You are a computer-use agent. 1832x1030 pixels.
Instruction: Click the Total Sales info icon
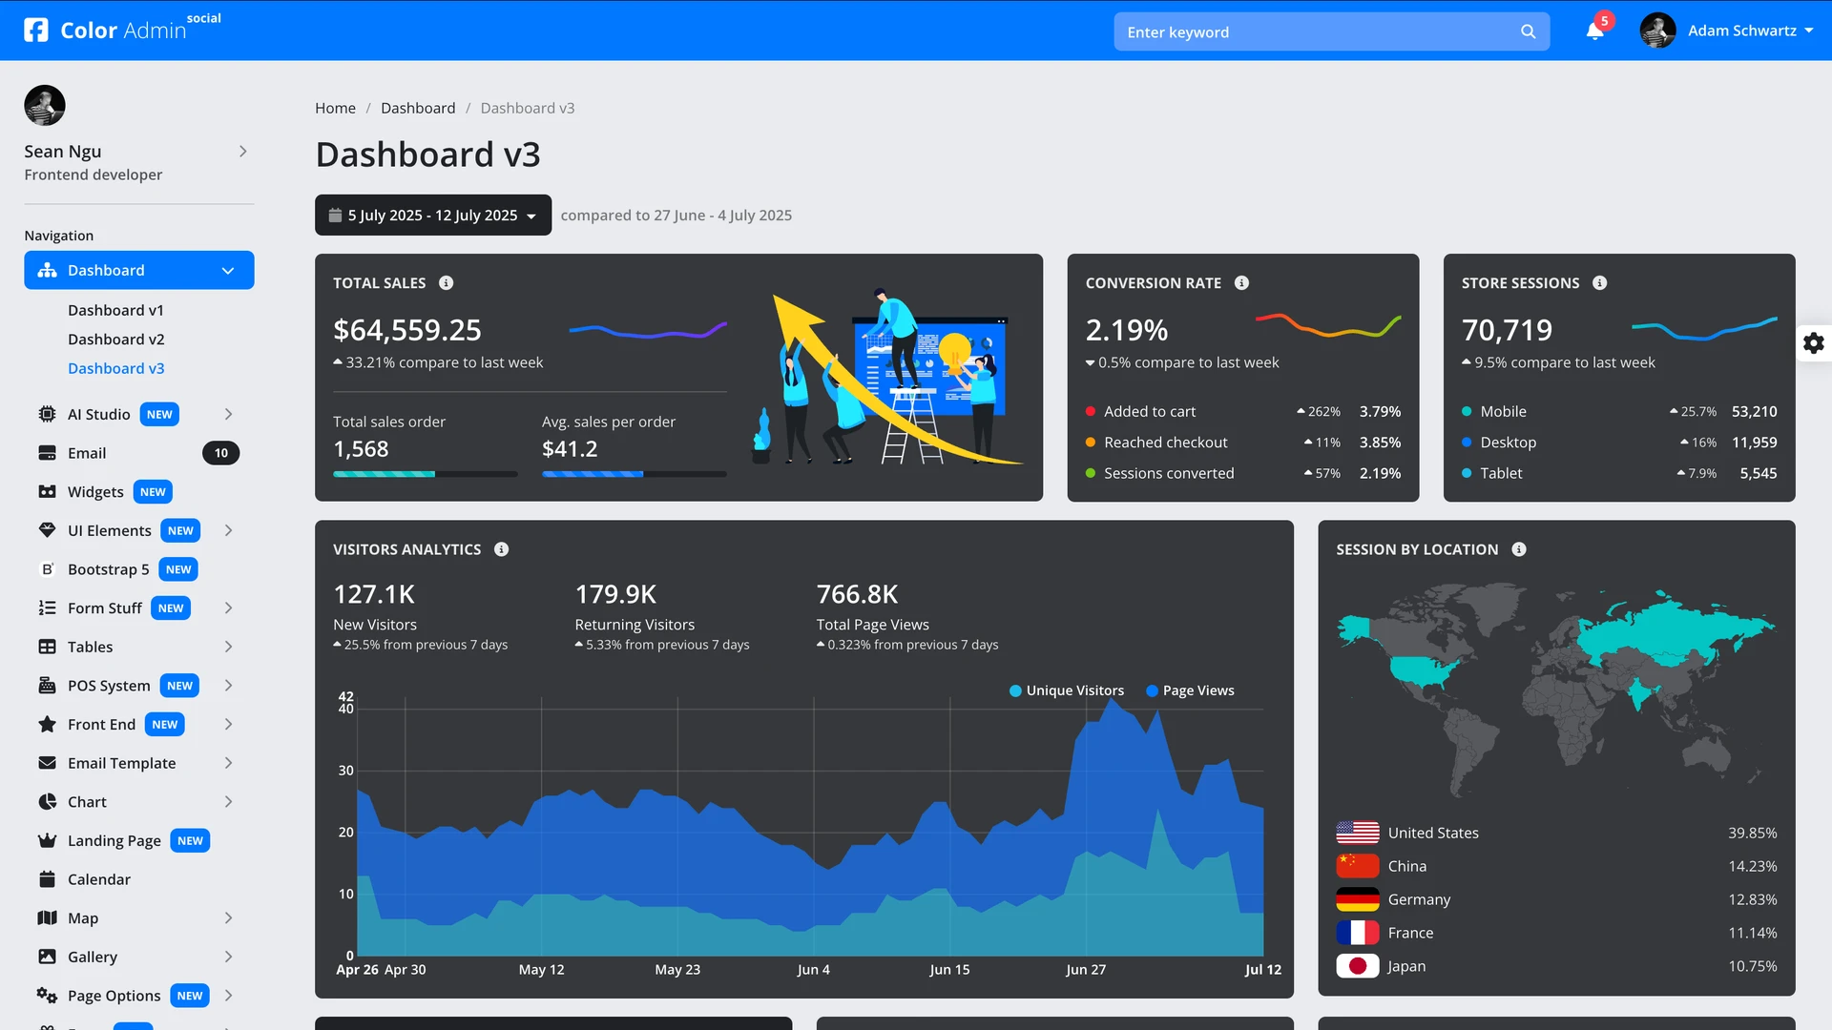[x=446, y=283]
